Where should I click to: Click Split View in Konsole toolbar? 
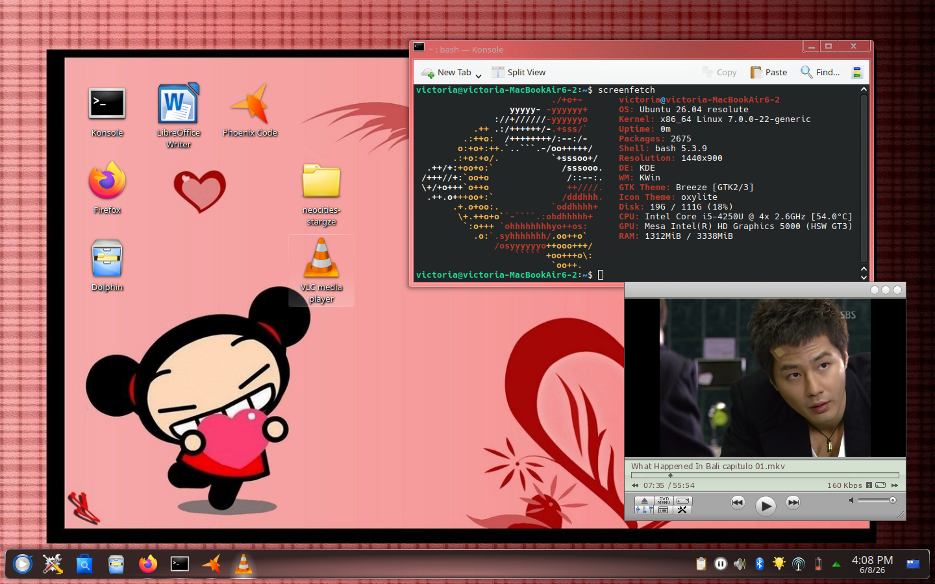coord(519,72)
